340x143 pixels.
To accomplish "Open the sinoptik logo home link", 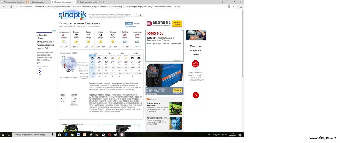I will [72, 15].
